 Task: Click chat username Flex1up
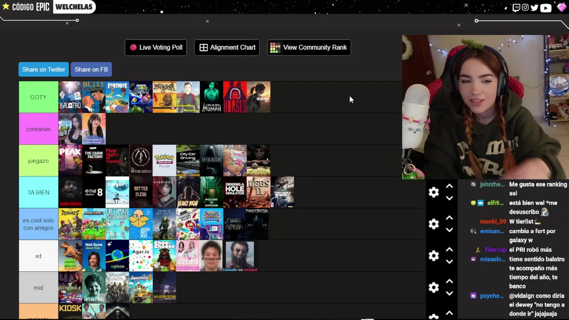[x=496, y=250]
